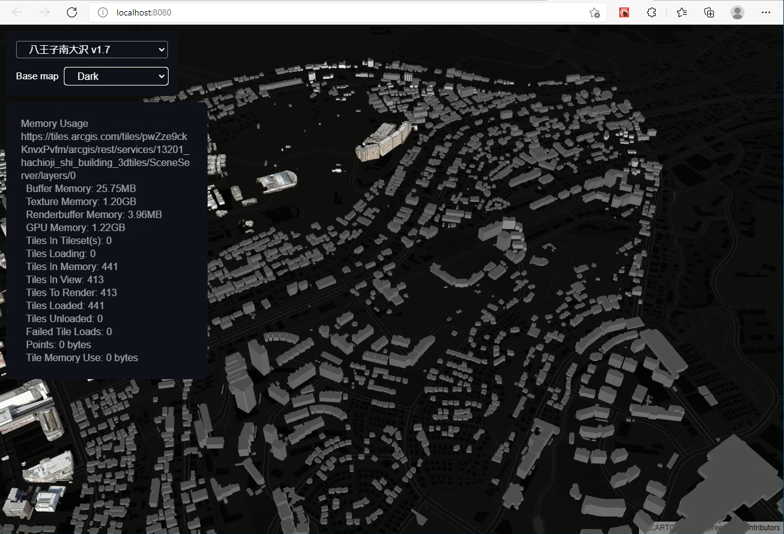The width and height of the screenshot is (784, 534).
Task: Click the Memory Usage panel heading
Action: pos(55,123)
